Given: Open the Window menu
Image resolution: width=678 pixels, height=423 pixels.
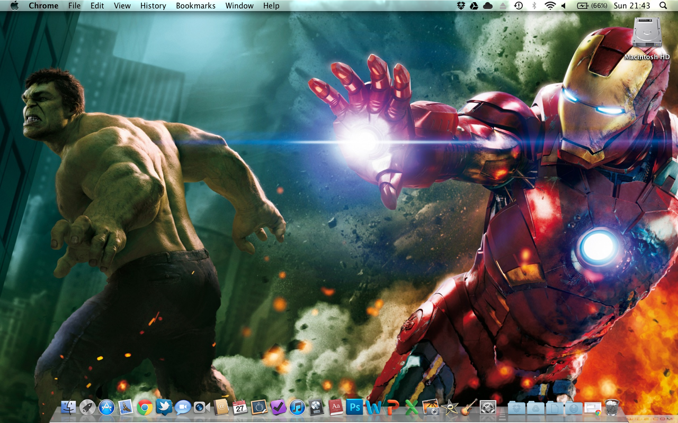Looking at the screenshot, I should tap(239, 6).
